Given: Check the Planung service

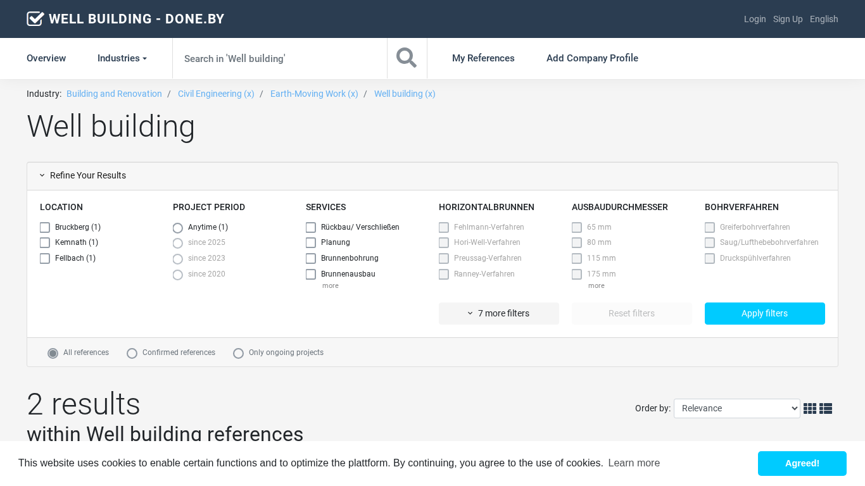Looking at the screenshot, I should click(311, 243).
